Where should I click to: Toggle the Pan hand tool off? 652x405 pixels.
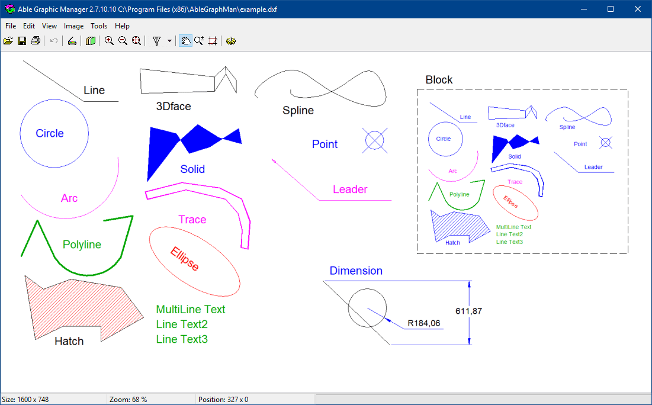tap(185, 40)
